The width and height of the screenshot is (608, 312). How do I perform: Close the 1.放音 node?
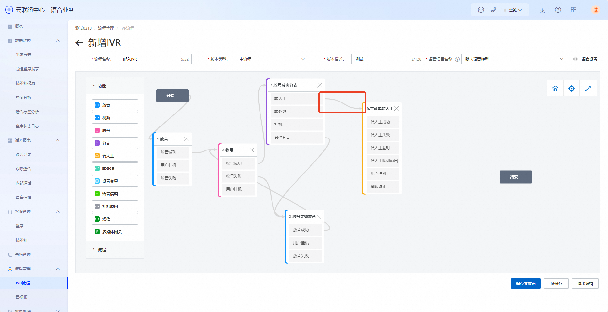[186, 139]
